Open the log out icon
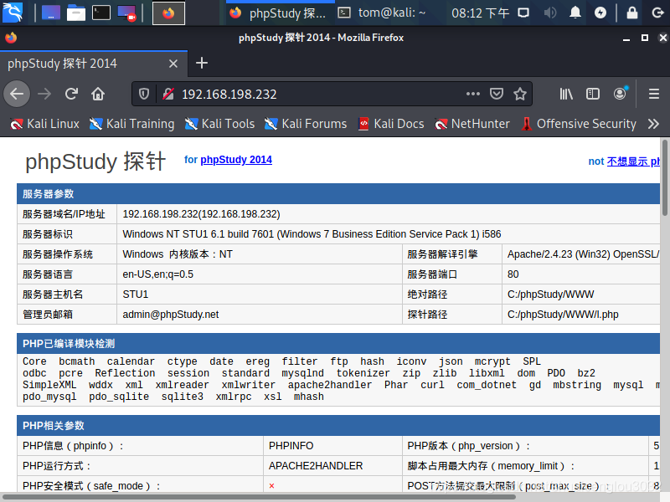Screen dimensions: 670x502 (657, 13)
